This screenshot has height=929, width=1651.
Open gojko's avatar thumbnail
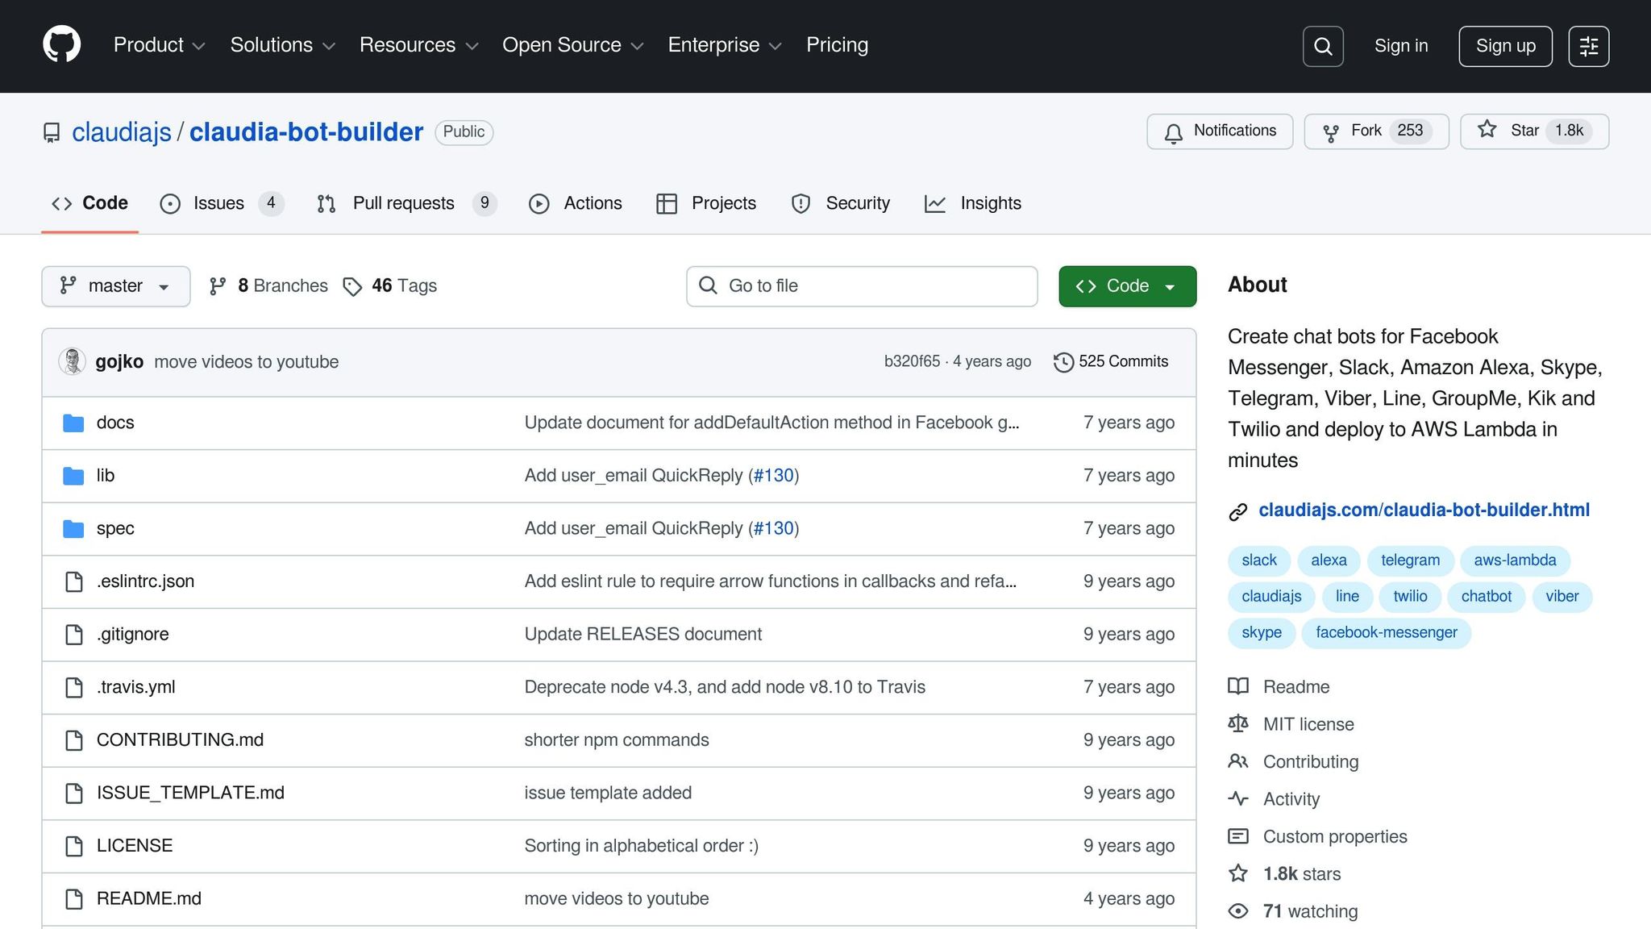(x=73, y=361)
